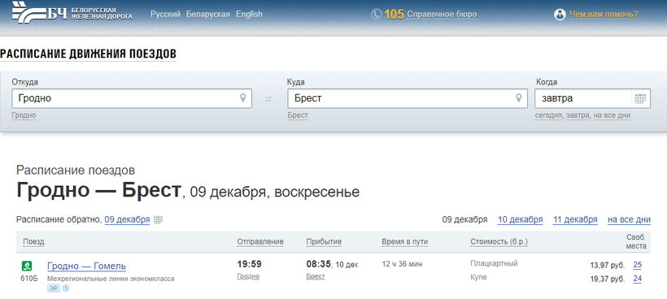Image resolution: width=667 pixels, height=299 pixels.
Task: Click the phone icon beside 105
Action: tap(376, 15)
